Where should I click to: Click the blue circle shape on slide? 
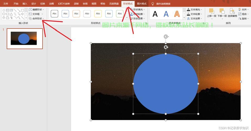[x=166, y=84]
